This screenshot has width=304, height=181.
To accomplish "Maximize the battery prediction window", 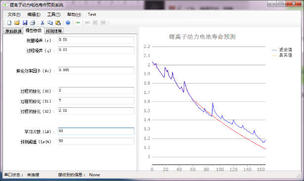I will point(281,3).
